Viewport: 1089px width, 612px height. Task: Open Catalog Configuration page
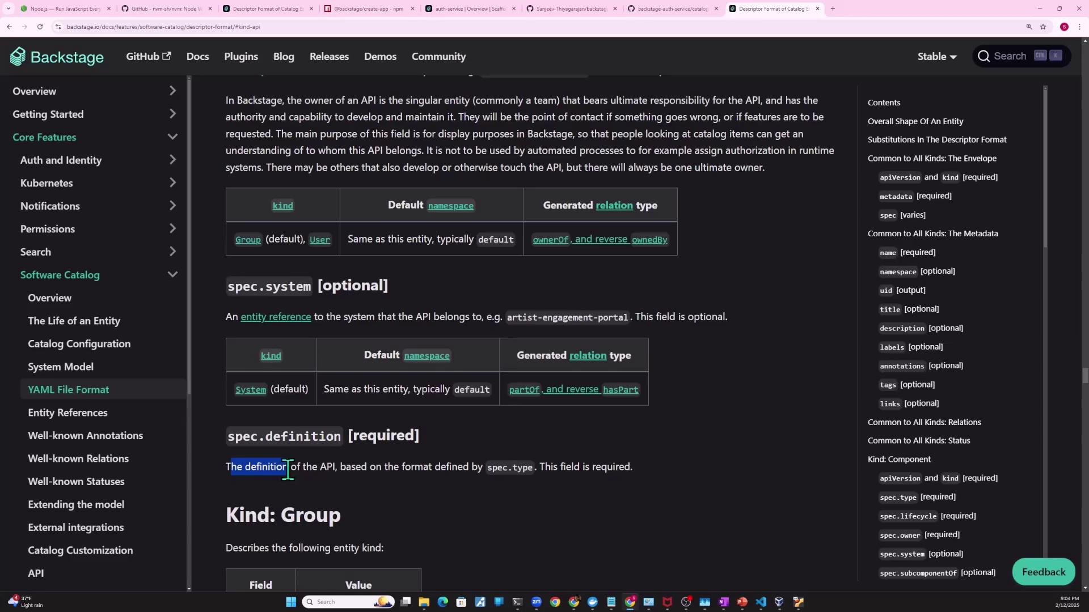pyautogui.click(x=79, y=344)
